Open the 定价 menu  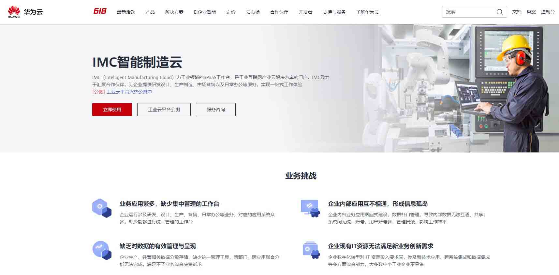231,12
